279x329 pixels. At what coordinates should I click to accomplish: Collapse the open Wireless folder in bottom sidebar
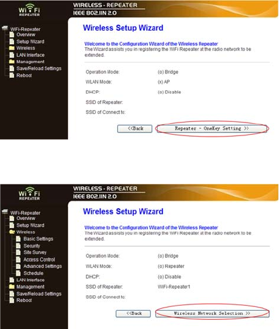tap(12, 232)
